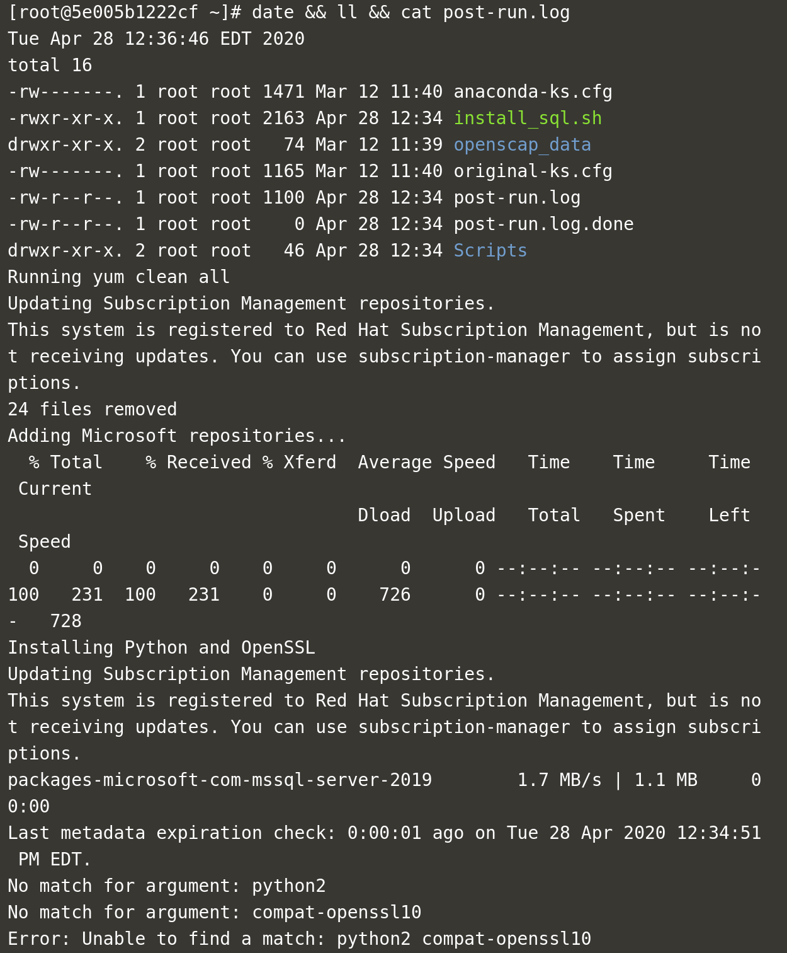This screenshot has height=953, width=787.
Task: Select the original-ks.cfg filename
Action: [x=533, y=171]
